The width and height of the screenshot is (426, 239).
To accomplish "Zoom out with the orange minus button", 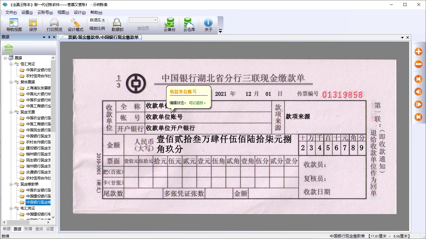I will pos(418,64).
